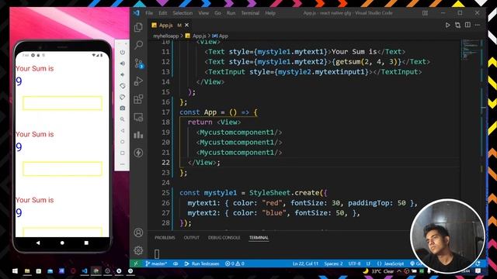497x279 pixels.
Task: Click the weather 33°C Clear widget
Action: click(378, 271)
